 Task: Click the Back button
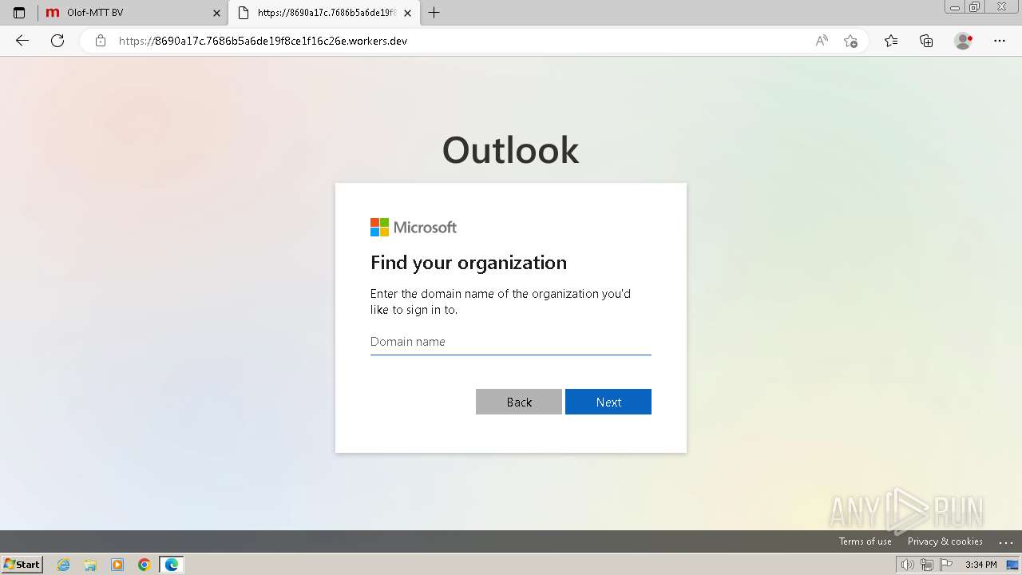pos(519,402)
